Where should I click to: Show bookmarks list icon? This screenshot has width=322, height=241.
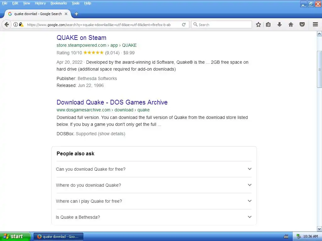[x=268, y=24]
